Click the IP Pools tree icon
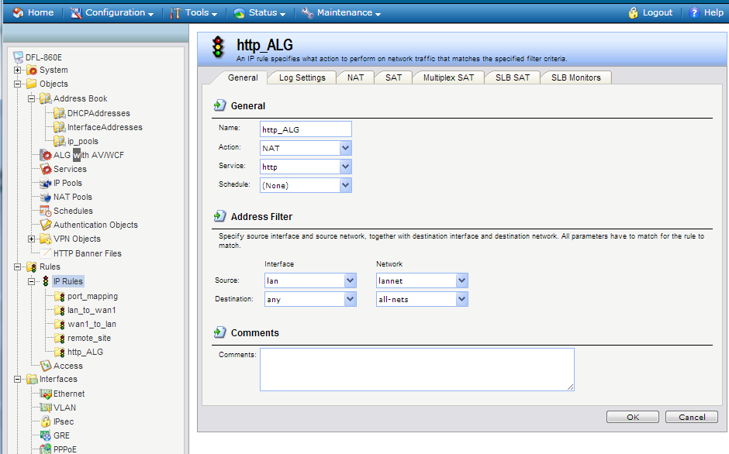 tap(46, 183)
